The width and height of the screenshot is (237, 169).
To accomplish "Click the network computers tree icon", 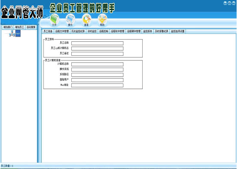I will (12, 33).
